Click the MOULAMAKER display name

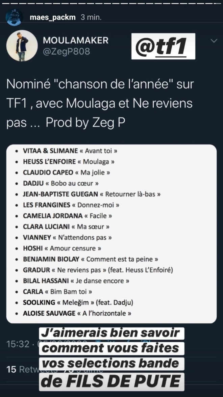76,41
